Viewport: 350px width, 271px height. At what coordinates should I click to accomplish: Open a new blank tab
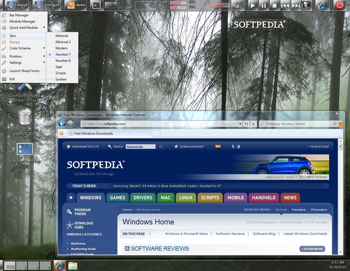point(156,134)
